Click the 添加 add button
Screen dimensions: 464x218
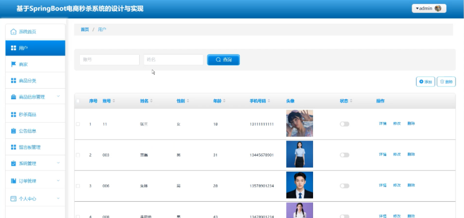click(x=425, y=82)
